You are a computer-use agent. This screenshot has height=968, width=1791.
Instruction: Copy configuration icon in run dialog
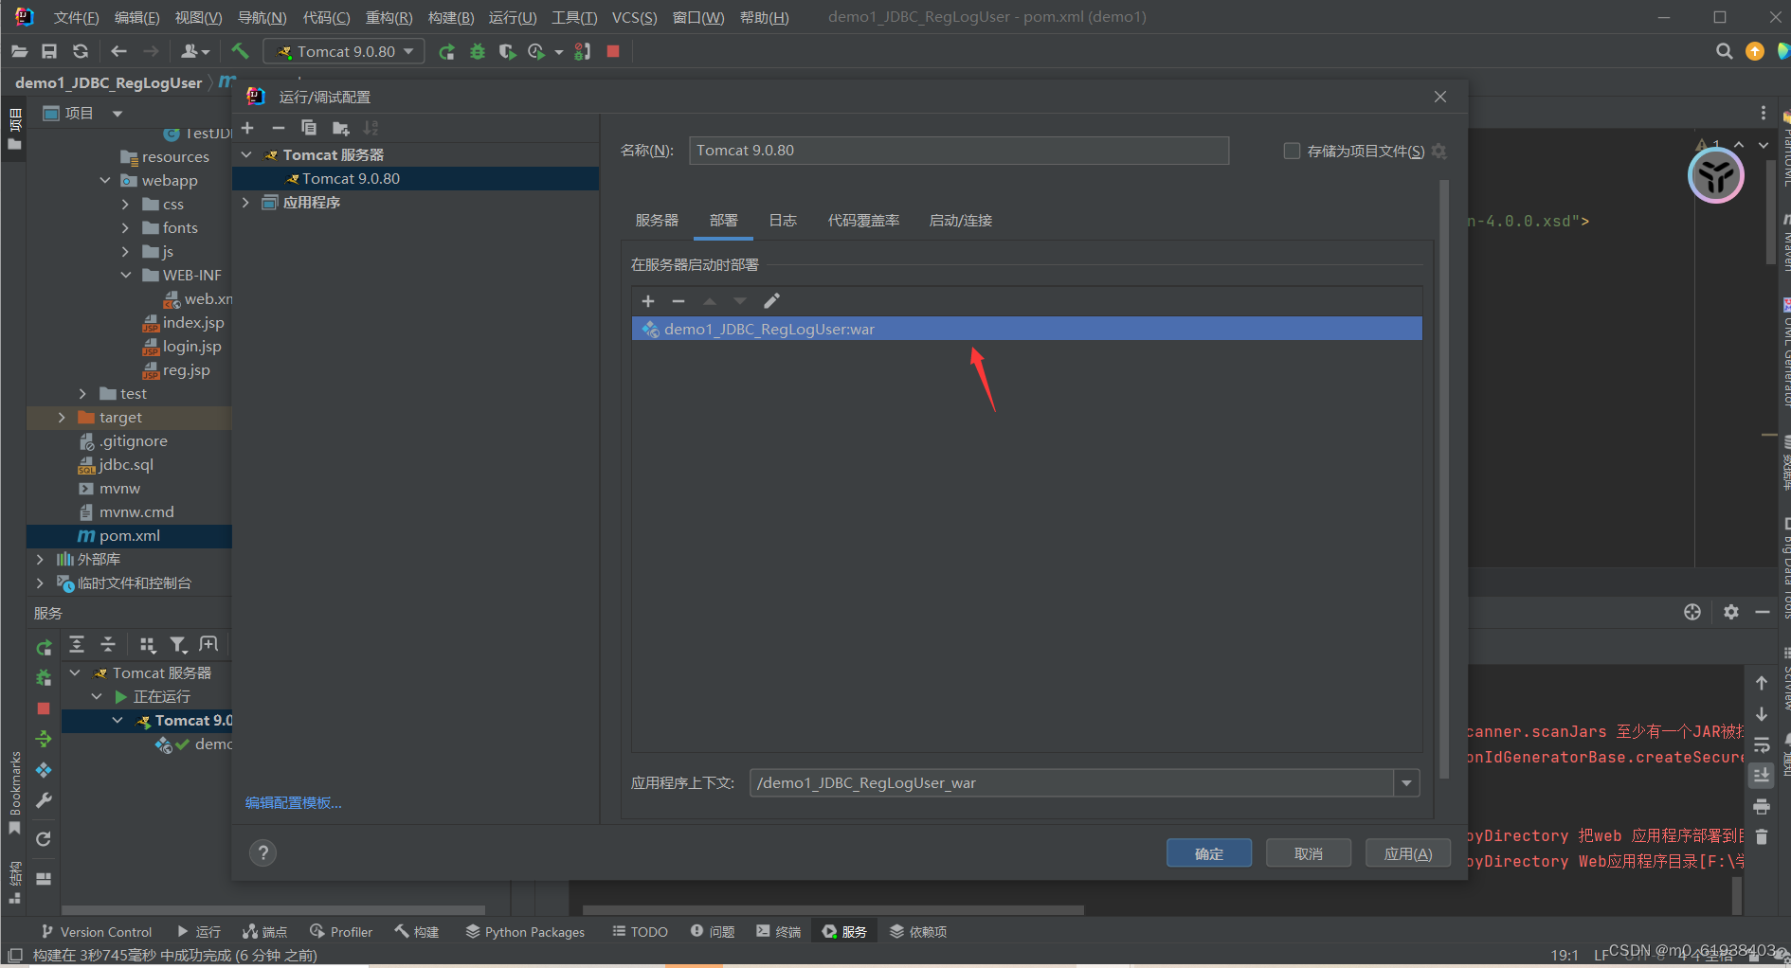point(309,128)
